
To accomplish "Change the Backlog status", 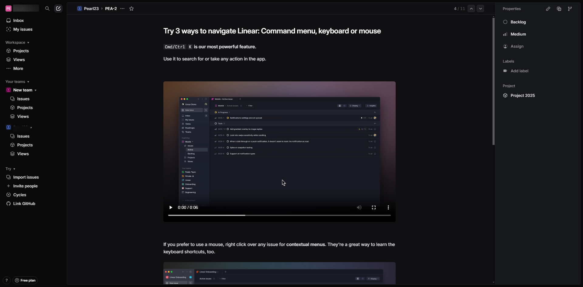I will coord(515,22).
